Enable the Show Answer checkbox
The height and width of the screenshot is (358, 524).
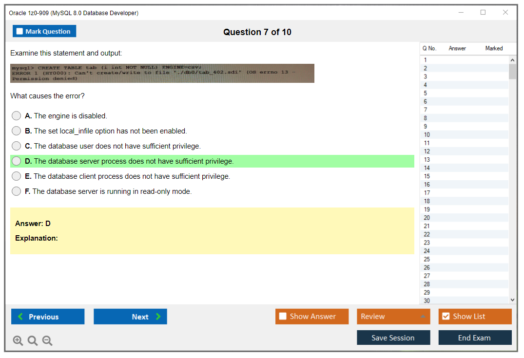click(x=283, y=317)
